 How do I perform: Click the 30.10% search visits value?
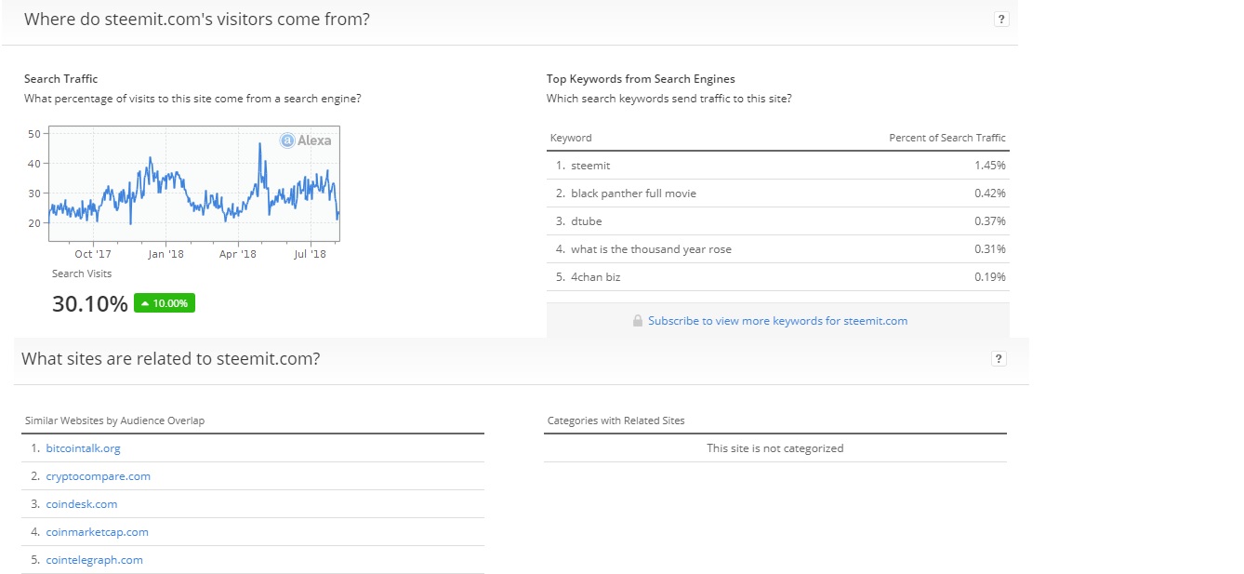pos(89,303)
